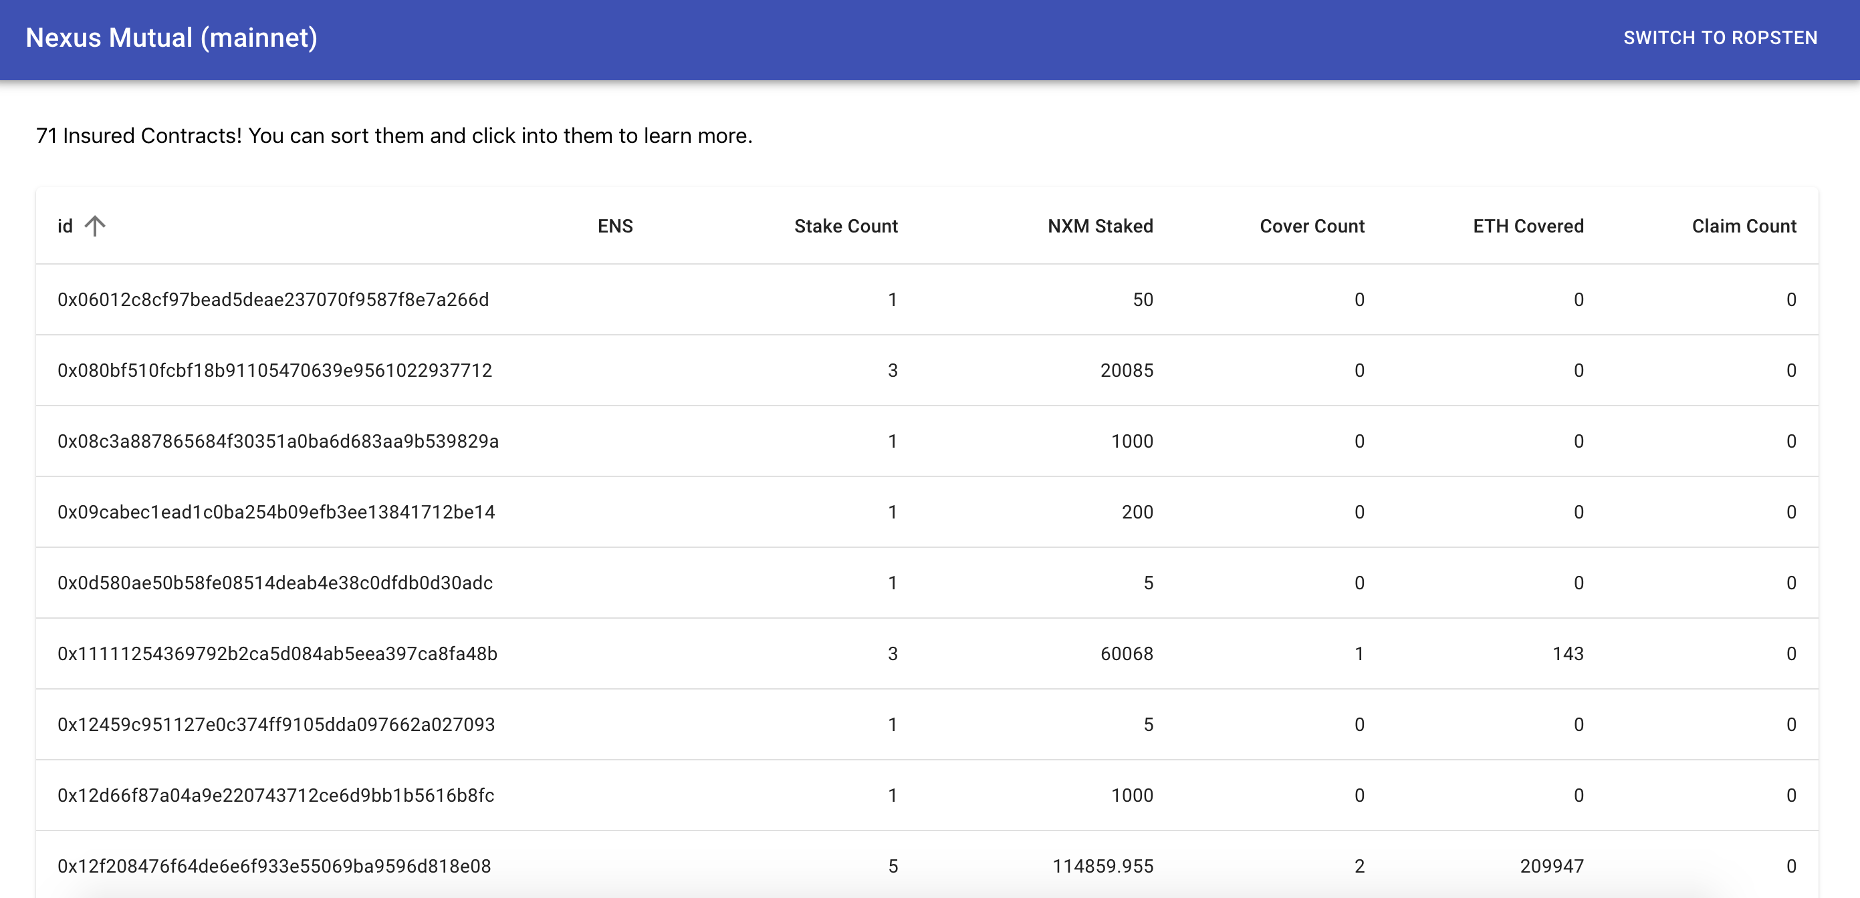Sort by NXM Staked column header
Image resolution: width=1860 pixels, height=898 pixels.
(1100, 226)
